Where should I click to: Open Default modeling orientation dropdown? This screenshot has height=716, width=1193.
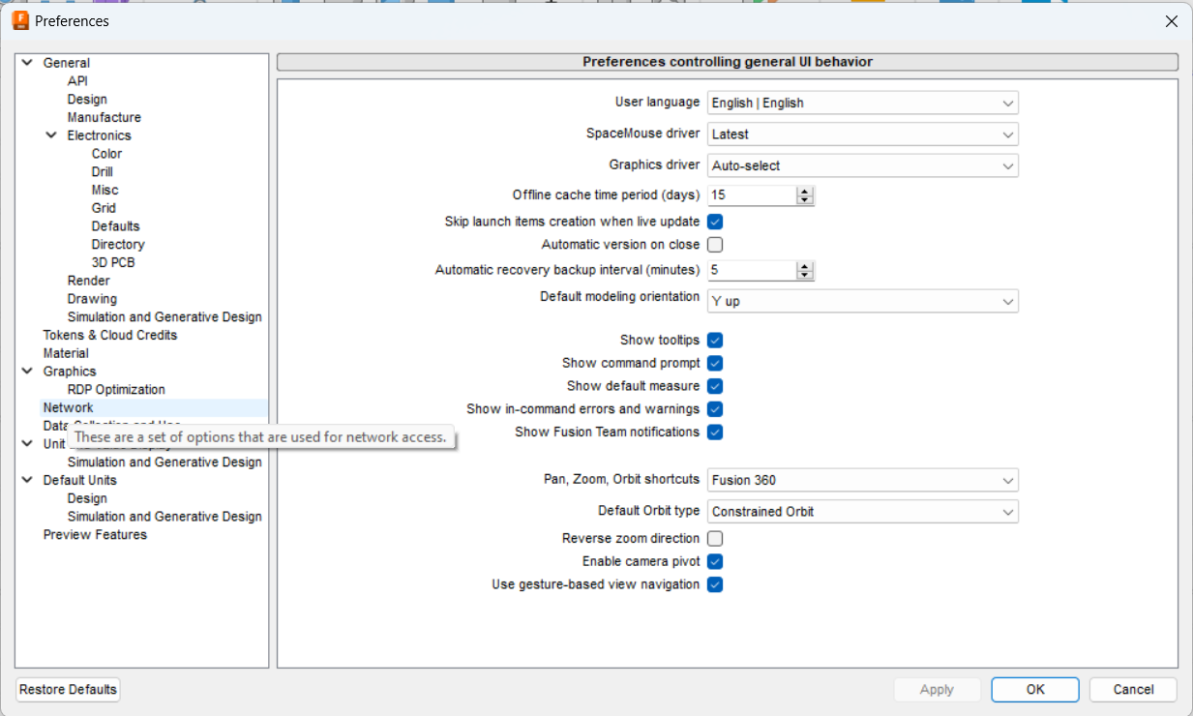(862, 301)
